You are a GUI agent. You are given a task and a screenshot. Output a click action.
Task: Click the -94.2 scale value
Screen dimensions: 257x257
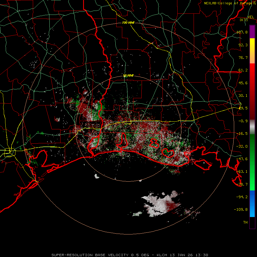pos(242,197)
